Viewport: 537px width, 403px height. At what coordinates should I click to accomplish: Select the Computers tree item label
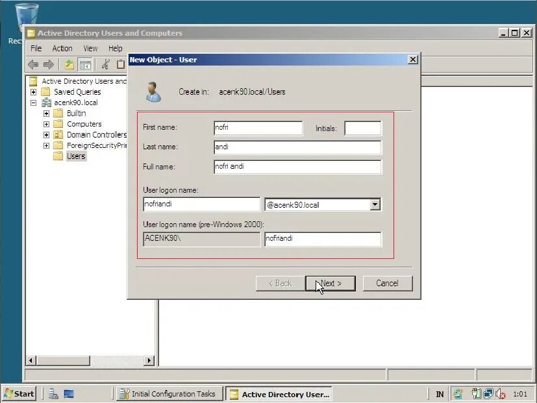[84, 124]
